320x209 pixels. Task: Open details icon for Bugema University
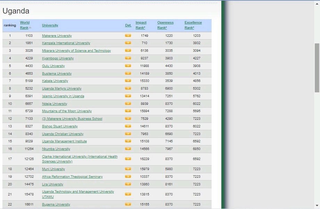tap(128, 204)
